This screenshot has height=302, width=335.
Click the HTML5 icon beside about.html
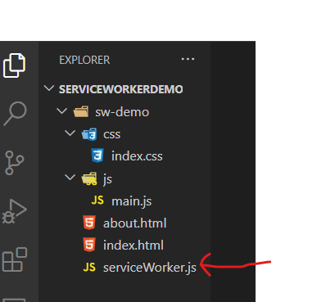click(x=89, y=223)
